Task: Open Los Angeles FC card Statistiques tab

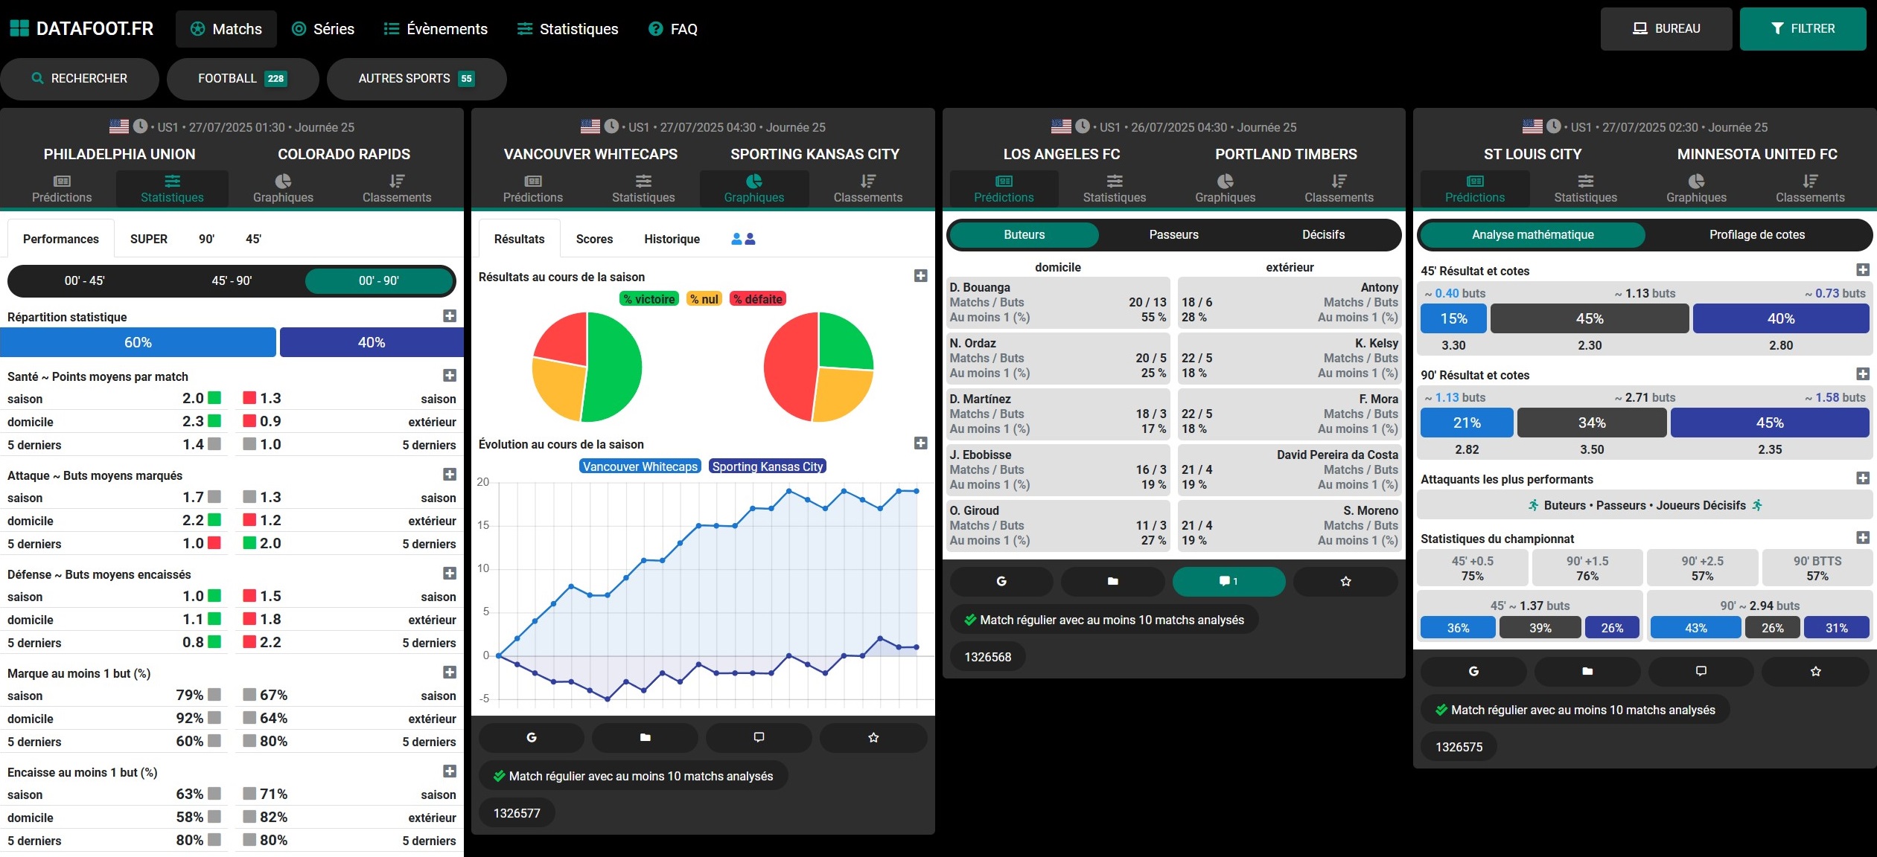Action: 1115,188
